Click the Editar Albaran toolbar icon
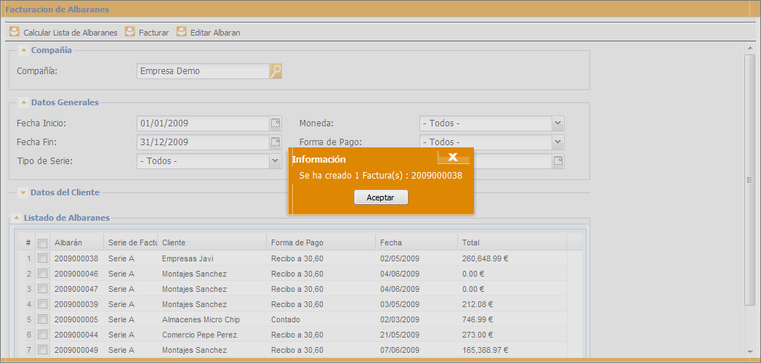The height and width of the screenshot is (363, 761). (x=182, y=32)
